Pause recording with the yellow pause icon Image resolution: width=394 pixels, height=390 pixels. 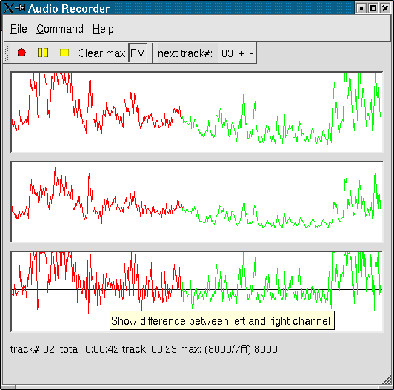click(43, 53)
